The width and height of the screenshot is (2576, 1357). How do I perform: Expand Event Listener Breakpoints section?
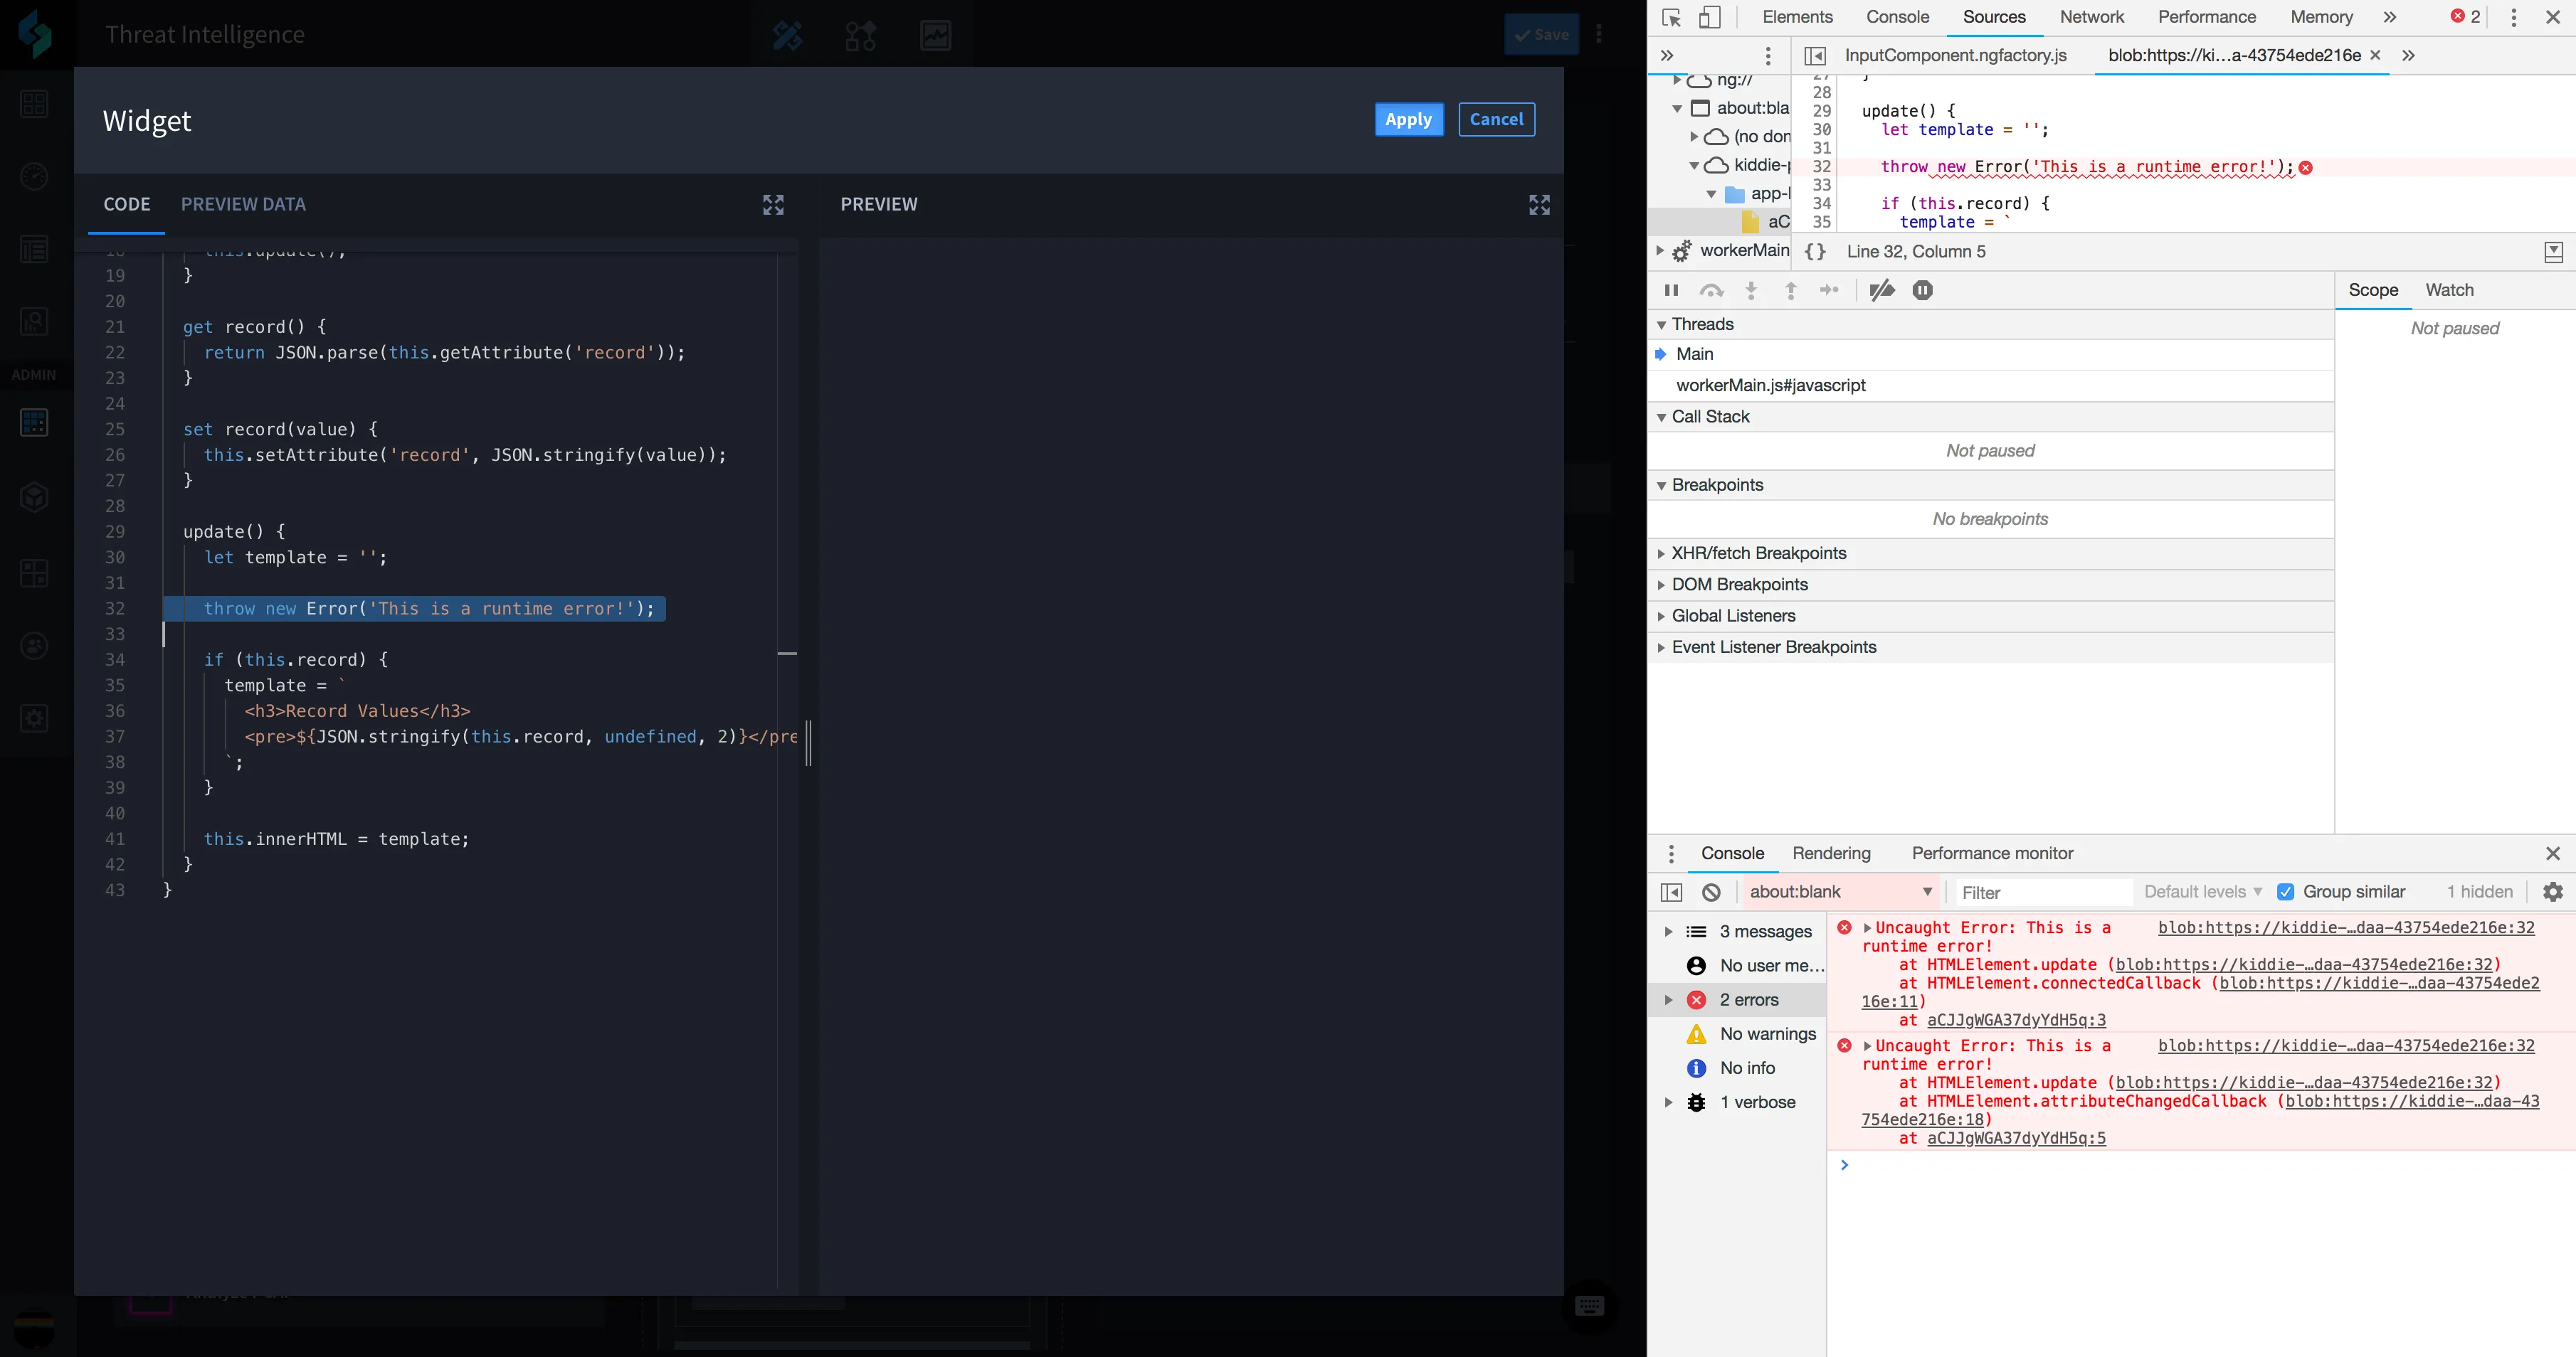pyautogui.click(x=1662, y=647)
